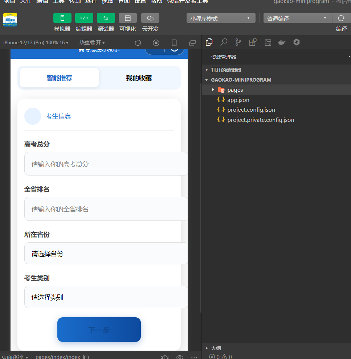Viewport: 351px width, 359px height.
Task: Toggle the simulator (模拟器) panel
Action: point(62,18)
